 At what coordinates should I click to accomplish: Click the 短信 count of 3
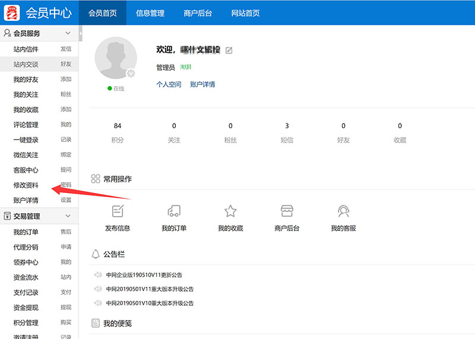click(287, 126)
